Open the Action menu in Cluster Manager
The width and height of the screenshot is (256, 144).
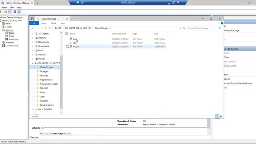pyautogui.click(x=4, y=8)
